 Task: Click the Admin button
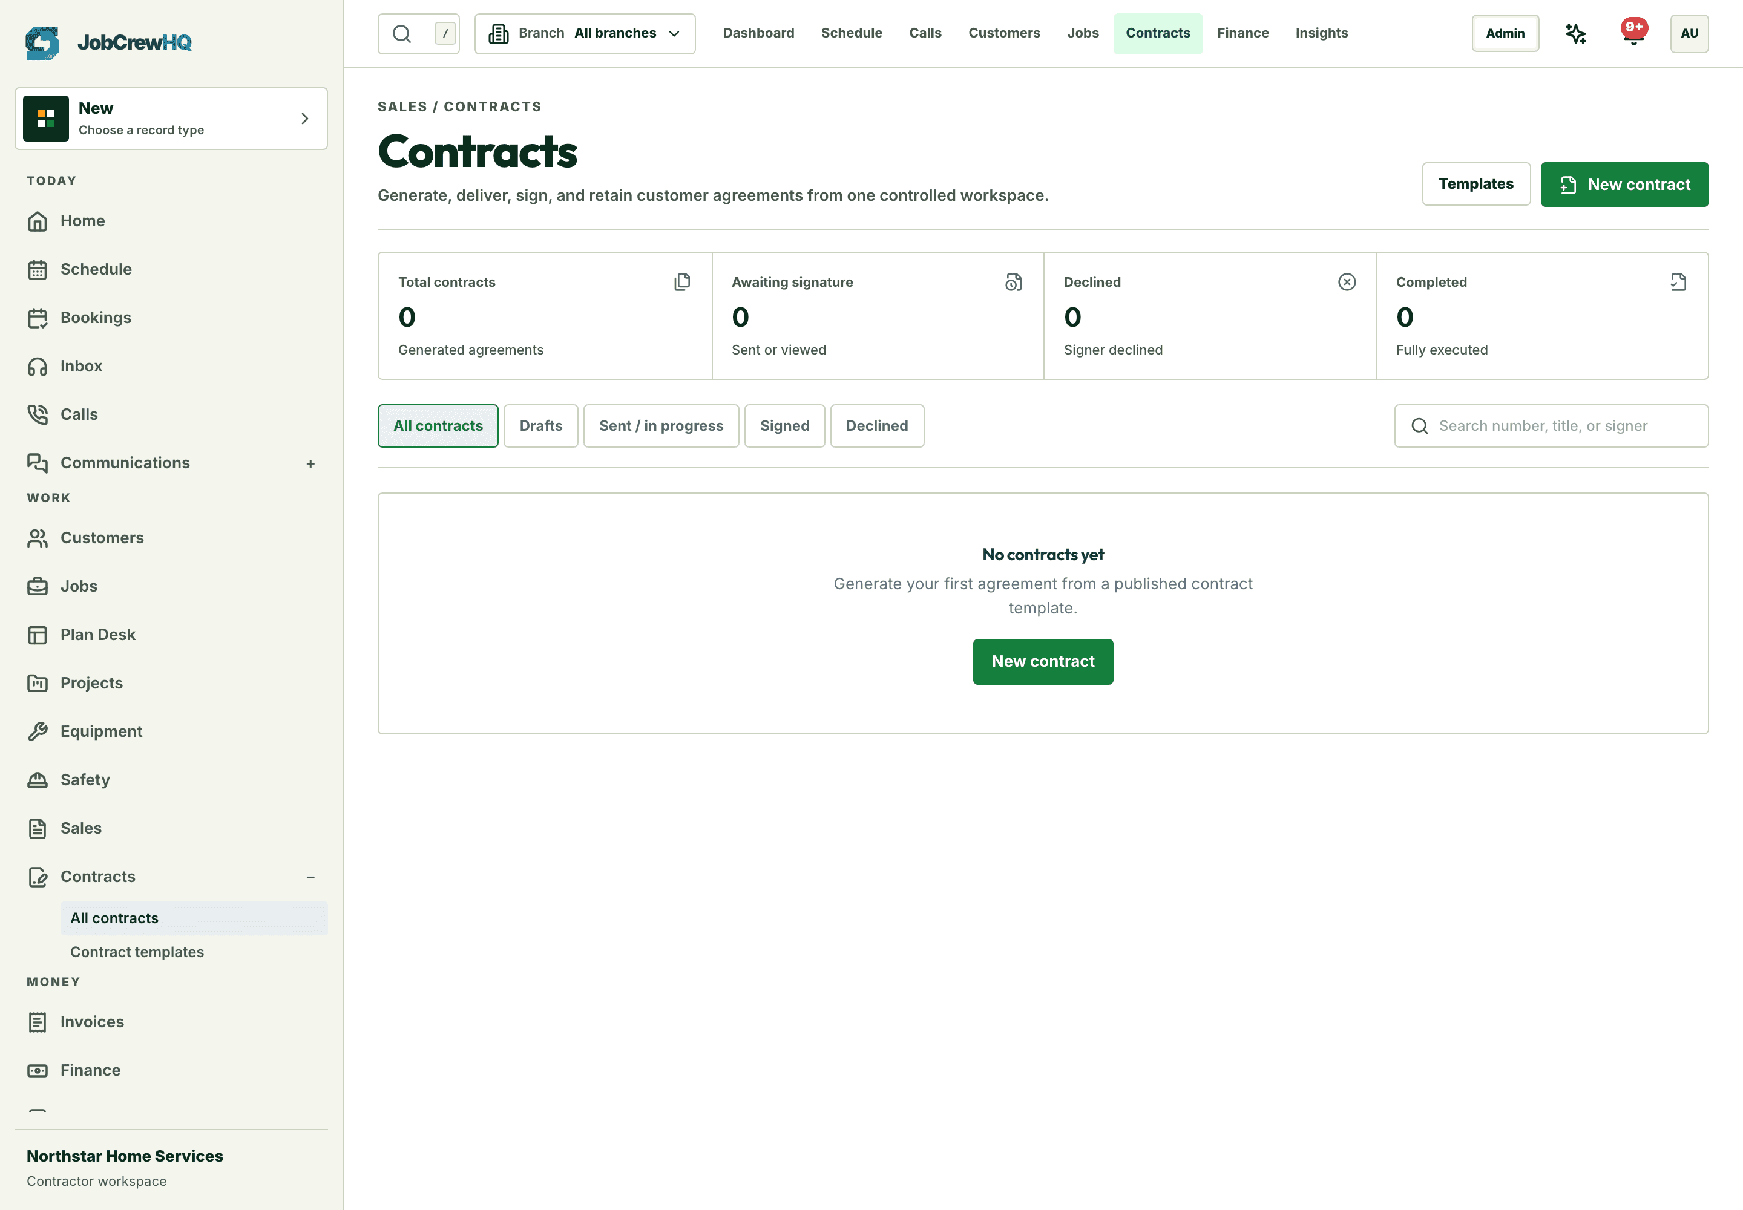coord(1505,33)
